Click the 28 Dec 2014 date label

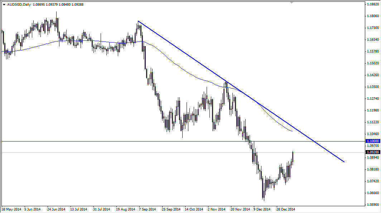pos(285,209)
